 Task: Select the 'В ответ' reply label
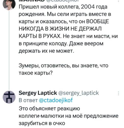28,100
